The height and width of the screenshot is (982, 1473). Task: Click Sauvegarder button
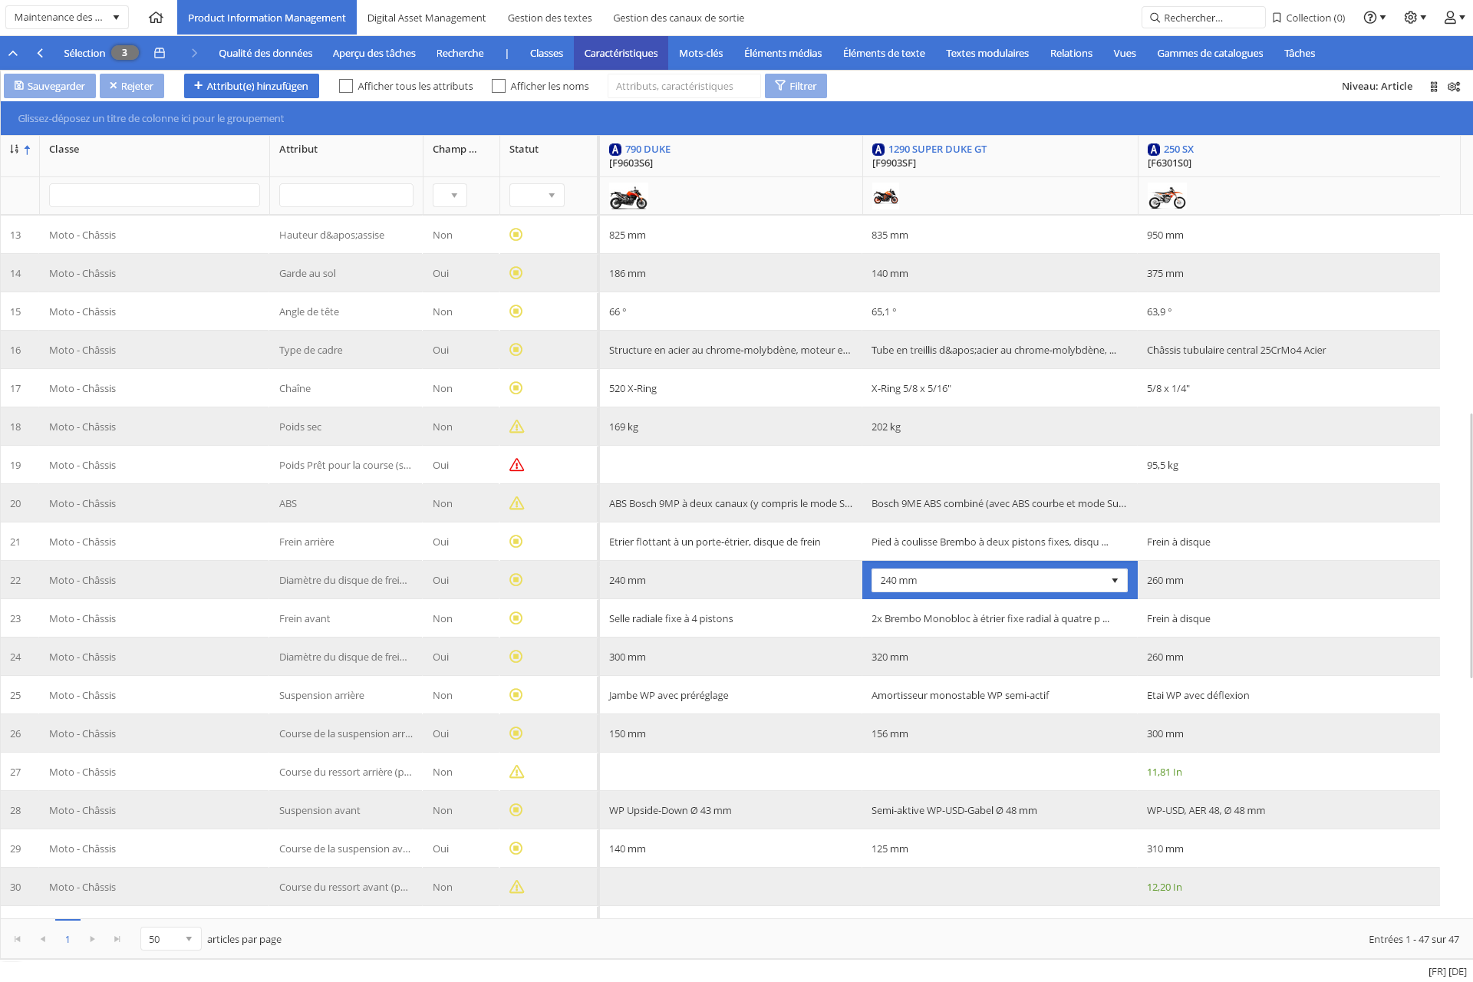(50, 86)
